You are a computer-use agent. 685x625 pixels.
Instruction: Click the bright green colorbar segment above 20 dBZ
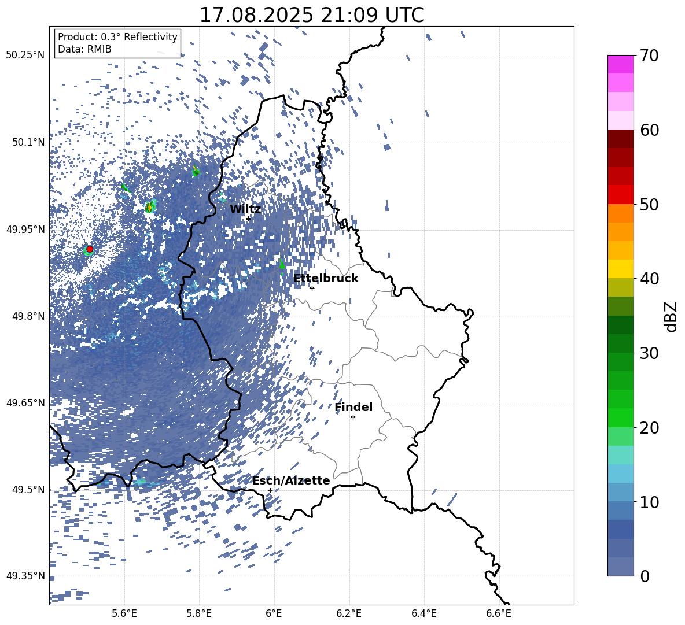(621, 417)
